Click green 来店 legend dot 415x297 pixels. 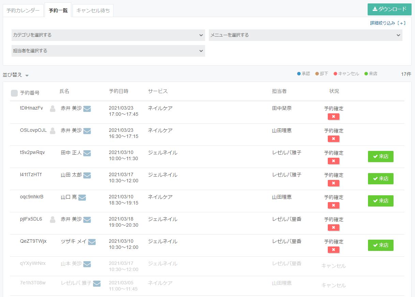[x=366, y=74]
